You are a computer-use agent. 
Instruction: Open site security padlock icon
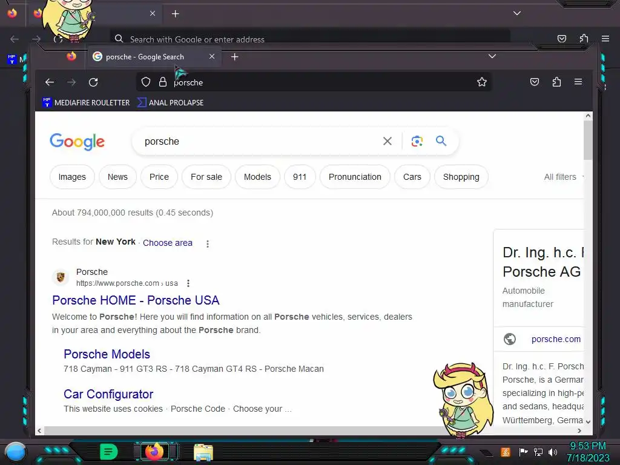(x=162, y=82)
